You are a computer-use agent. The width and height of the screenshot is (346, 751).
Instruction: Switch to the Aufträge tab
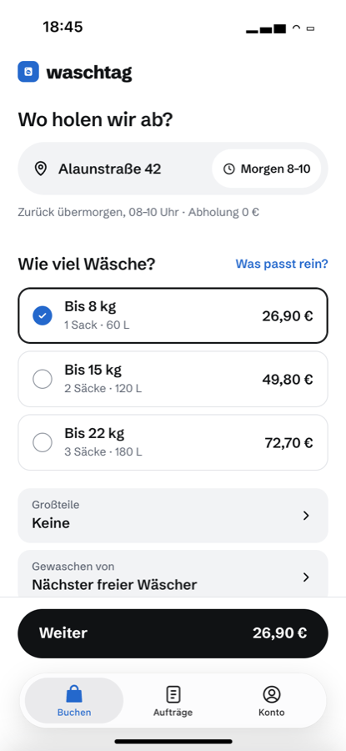[173, 700]
